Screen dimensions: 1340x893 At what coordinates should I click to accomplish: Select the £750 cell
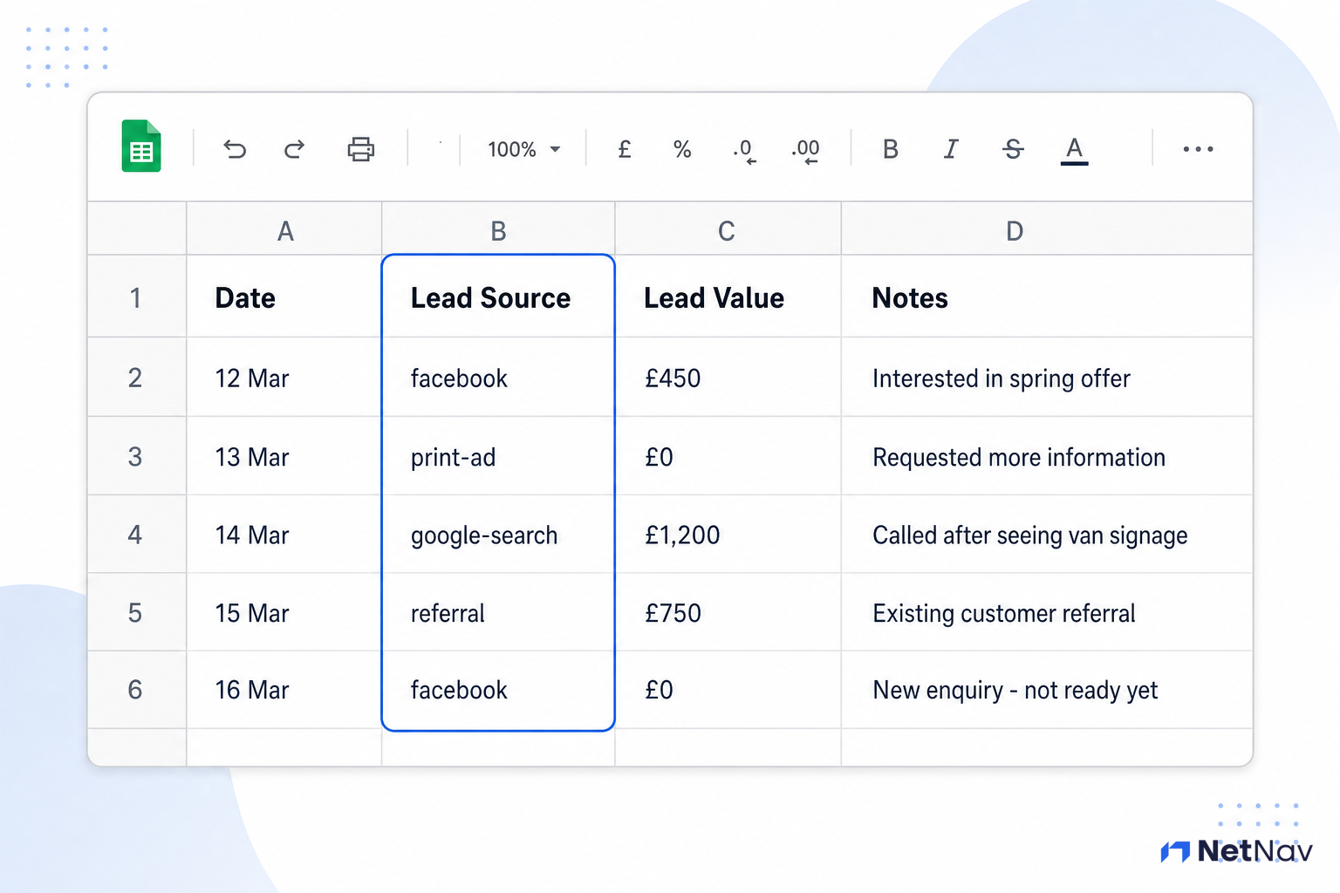pos(728,612)
